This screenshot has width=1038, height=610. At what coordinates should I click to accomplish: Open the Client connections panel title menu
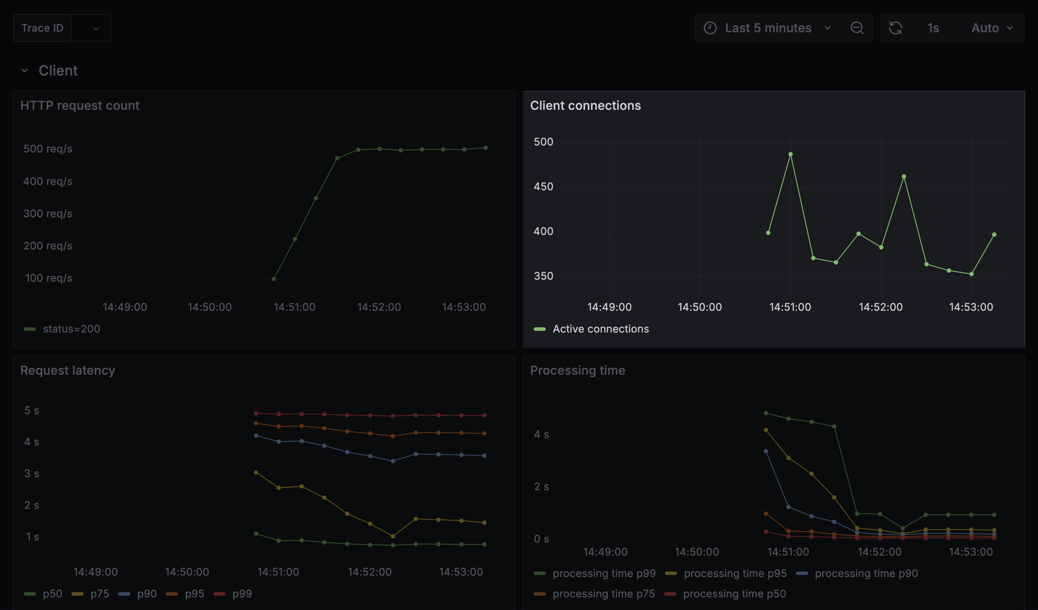pos(585,105)
